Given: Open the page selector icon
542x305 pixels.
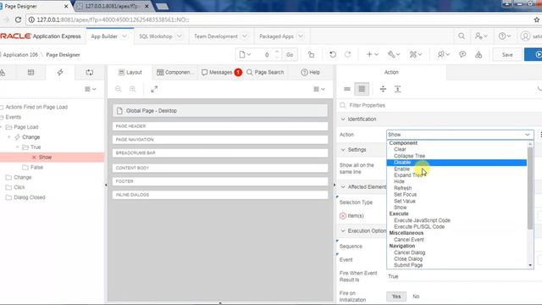Looking at the screenshot, I should (245, 54).
